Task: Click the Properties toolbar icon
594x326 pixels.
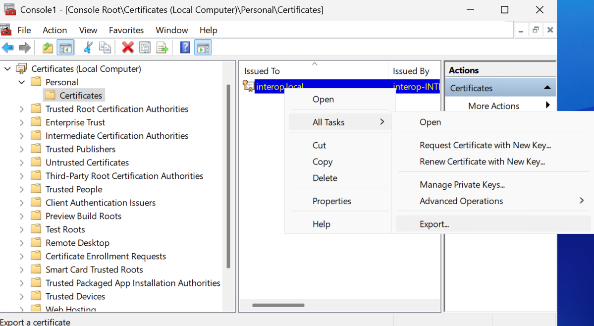Action: (145, 48)
